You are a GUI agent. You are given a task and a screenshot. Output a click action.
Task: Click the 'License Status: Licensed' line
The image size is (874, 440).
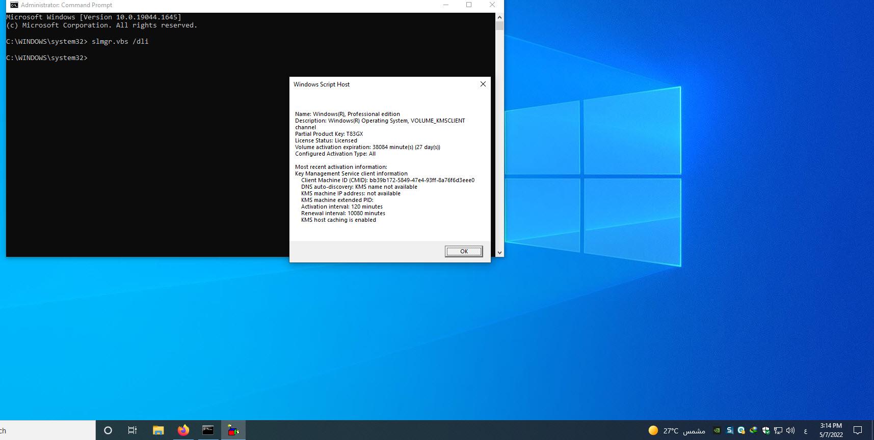[326, 140]
